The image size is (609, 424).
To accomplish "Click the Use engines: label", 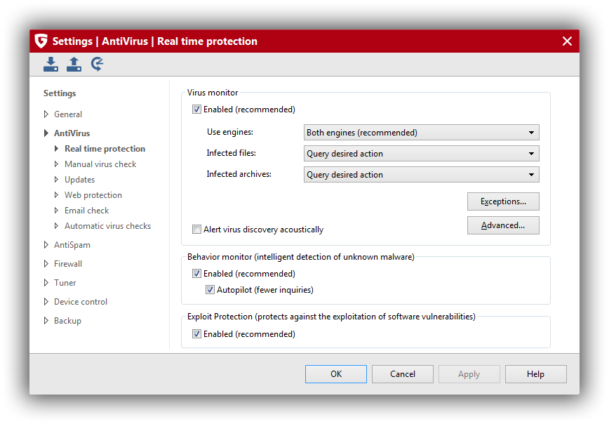I will coord(230,132).
